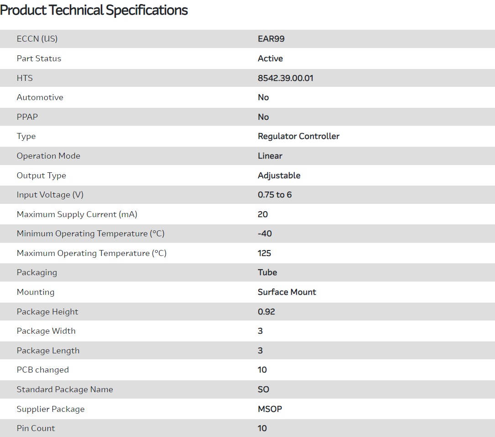The width and height of the screenshot is (495, 437).
Task: Click the Surface Mount value
Action: click(x=287, y=292)
